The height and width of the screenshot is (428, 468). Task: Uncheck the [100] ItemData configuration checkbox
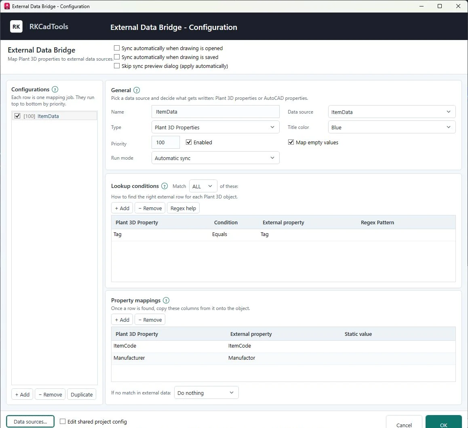coord(17,116)
